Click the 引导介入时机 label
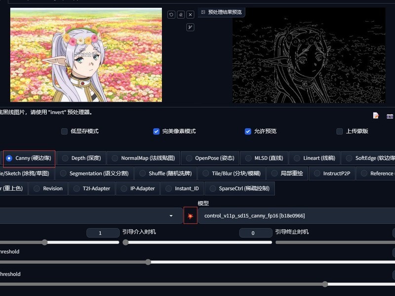This screenshot has width=395, height=296. click(139, 232)
